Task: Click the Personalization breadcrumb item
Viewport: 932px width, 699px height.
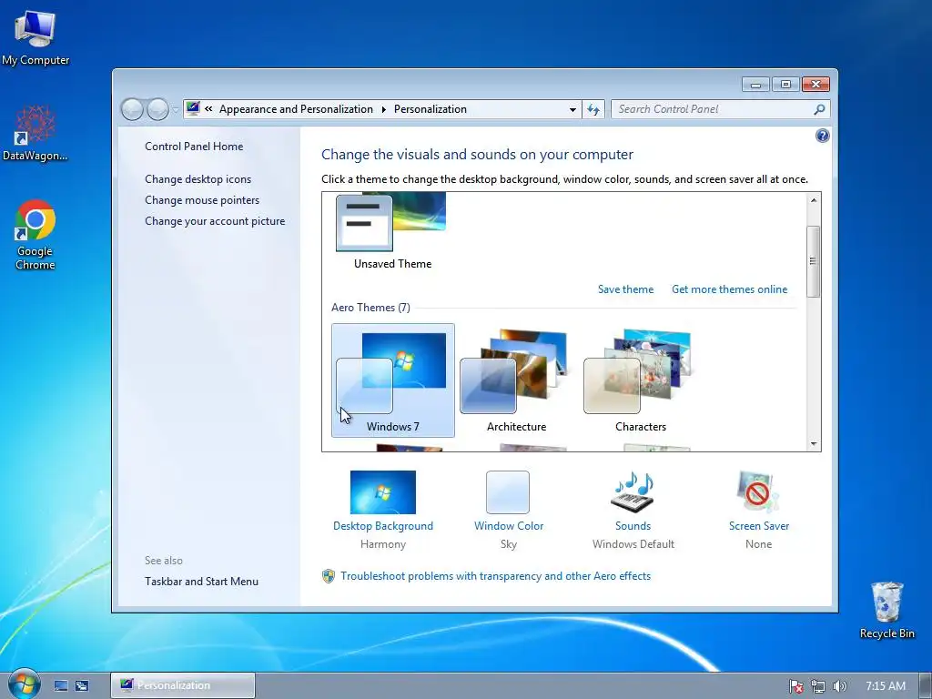Action: pyautogui.click(x=431, y=109)
